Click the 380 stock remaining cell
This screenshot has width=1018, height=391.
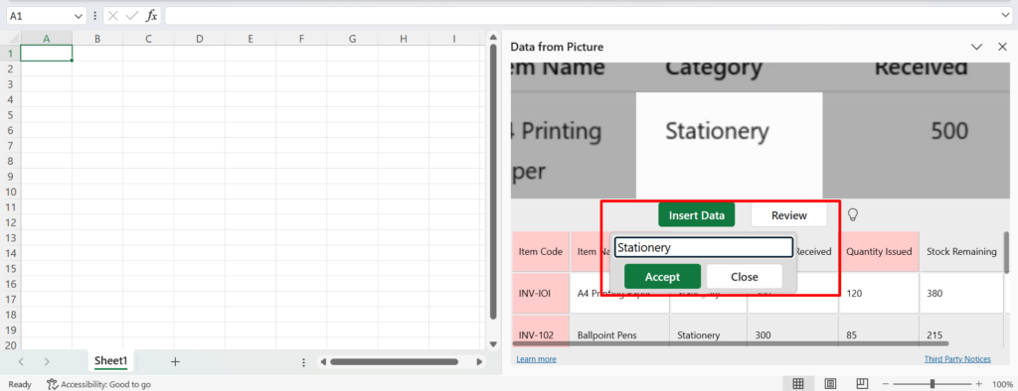(961, 293)
